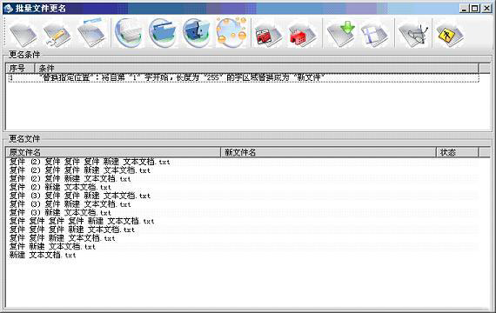Close the 批量文件更名 window
This screenshot has width=496, height=313.
click(486, 9)
